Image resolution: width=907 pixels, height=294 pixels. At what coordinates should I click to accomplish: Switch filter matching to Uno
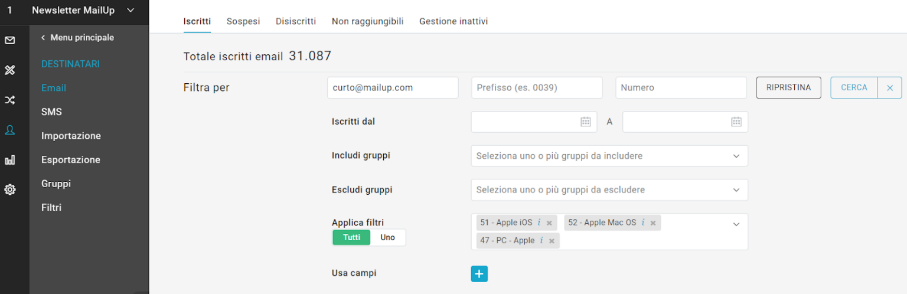(x=388, y=237)
